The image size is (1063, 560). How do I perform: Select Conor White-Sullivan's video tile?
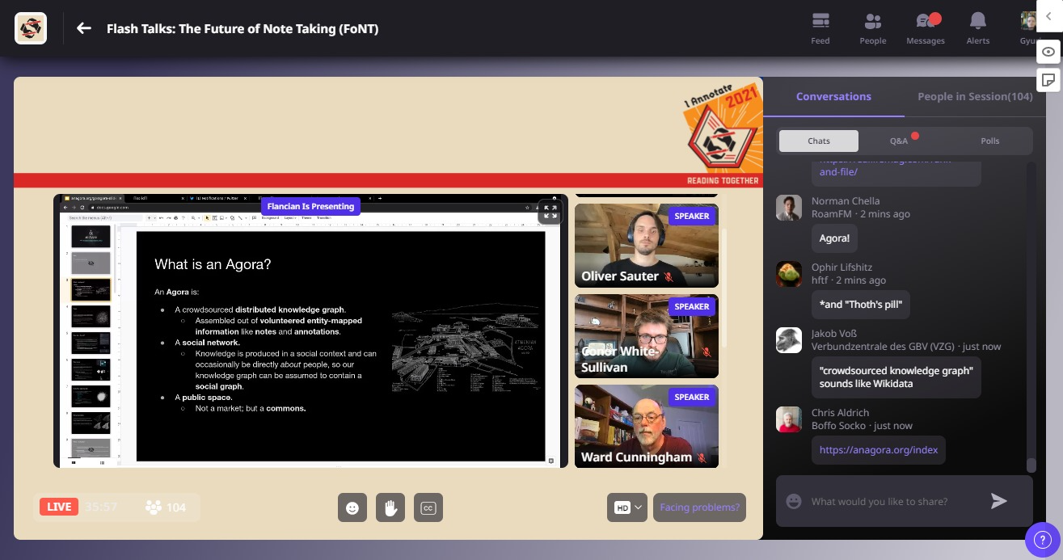pyautogui.click(x=646, y=336)
